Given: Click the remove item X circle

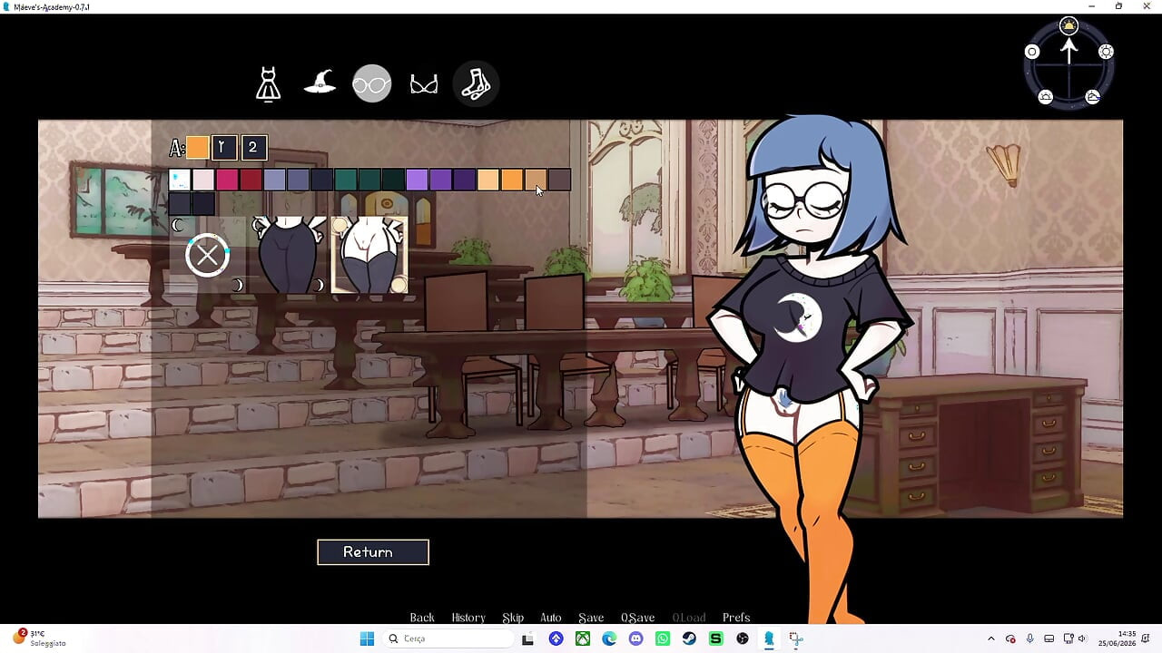Looking at the screenshot, I should pyautogui.click(x=207, y=255).
